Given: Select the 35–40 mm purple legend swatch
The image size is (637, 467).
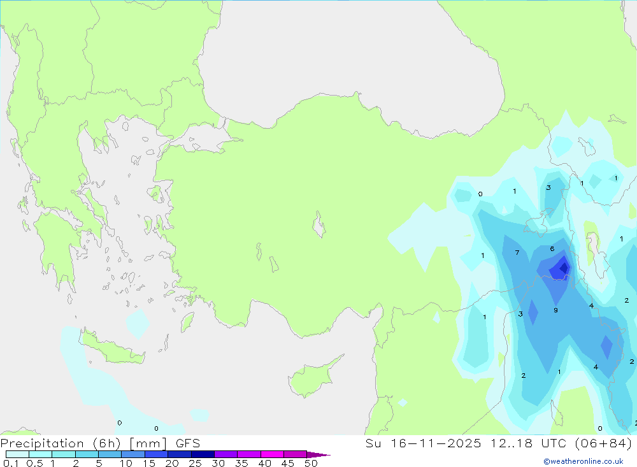Looking at the screenshot, I should (x=249, y=454).
